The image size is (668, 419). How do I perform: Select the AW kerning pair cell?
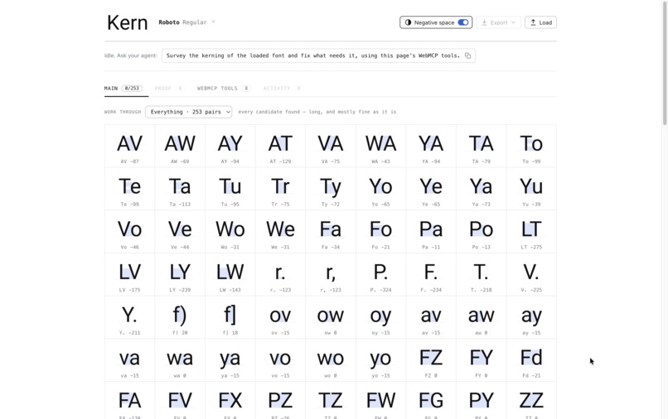pos(180,146)
